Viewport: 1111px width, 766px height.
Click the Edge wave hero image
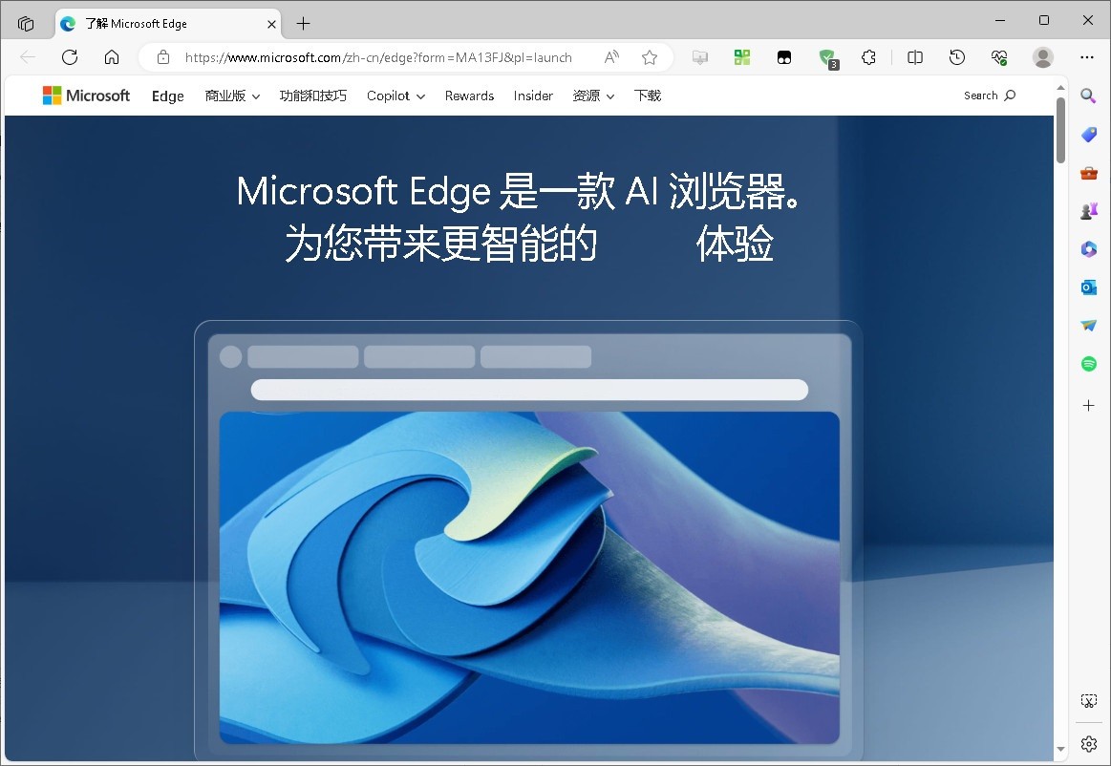click(x=529, y=578)
